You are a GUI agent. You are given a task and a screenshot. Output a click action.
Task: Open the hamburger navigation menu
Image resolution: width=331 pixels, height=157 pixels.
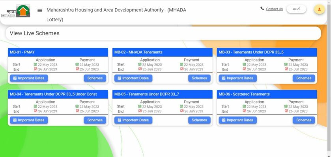pos(40,10)
